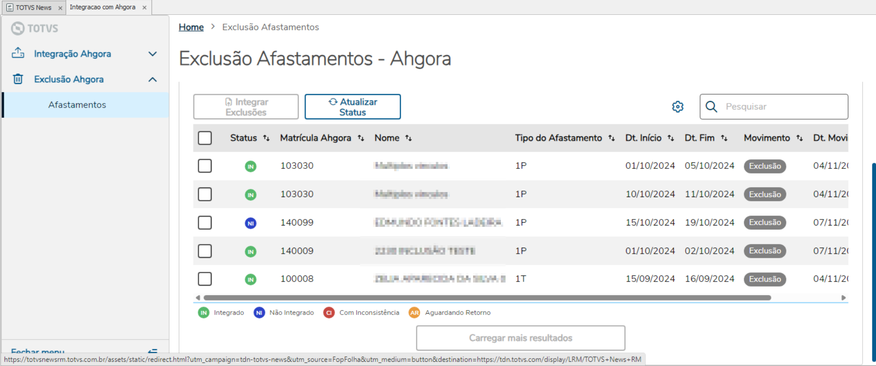Click the Aguardando Retorno legend label

pyautogui.click(x=458, y=313)
